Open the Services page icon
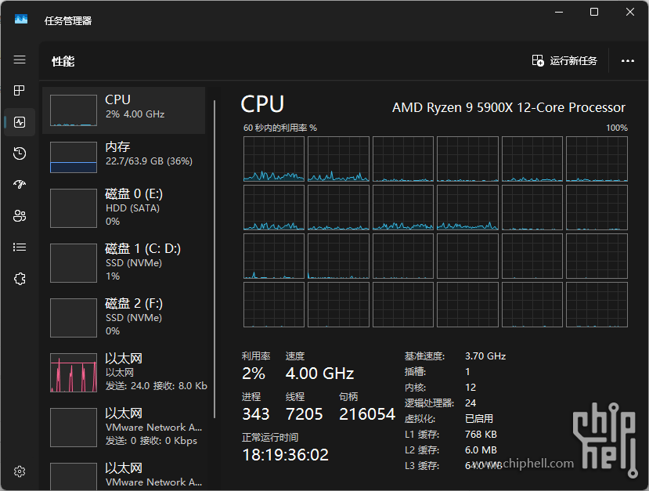This screenshot has height=491, width=649. (x=20, y=279)
